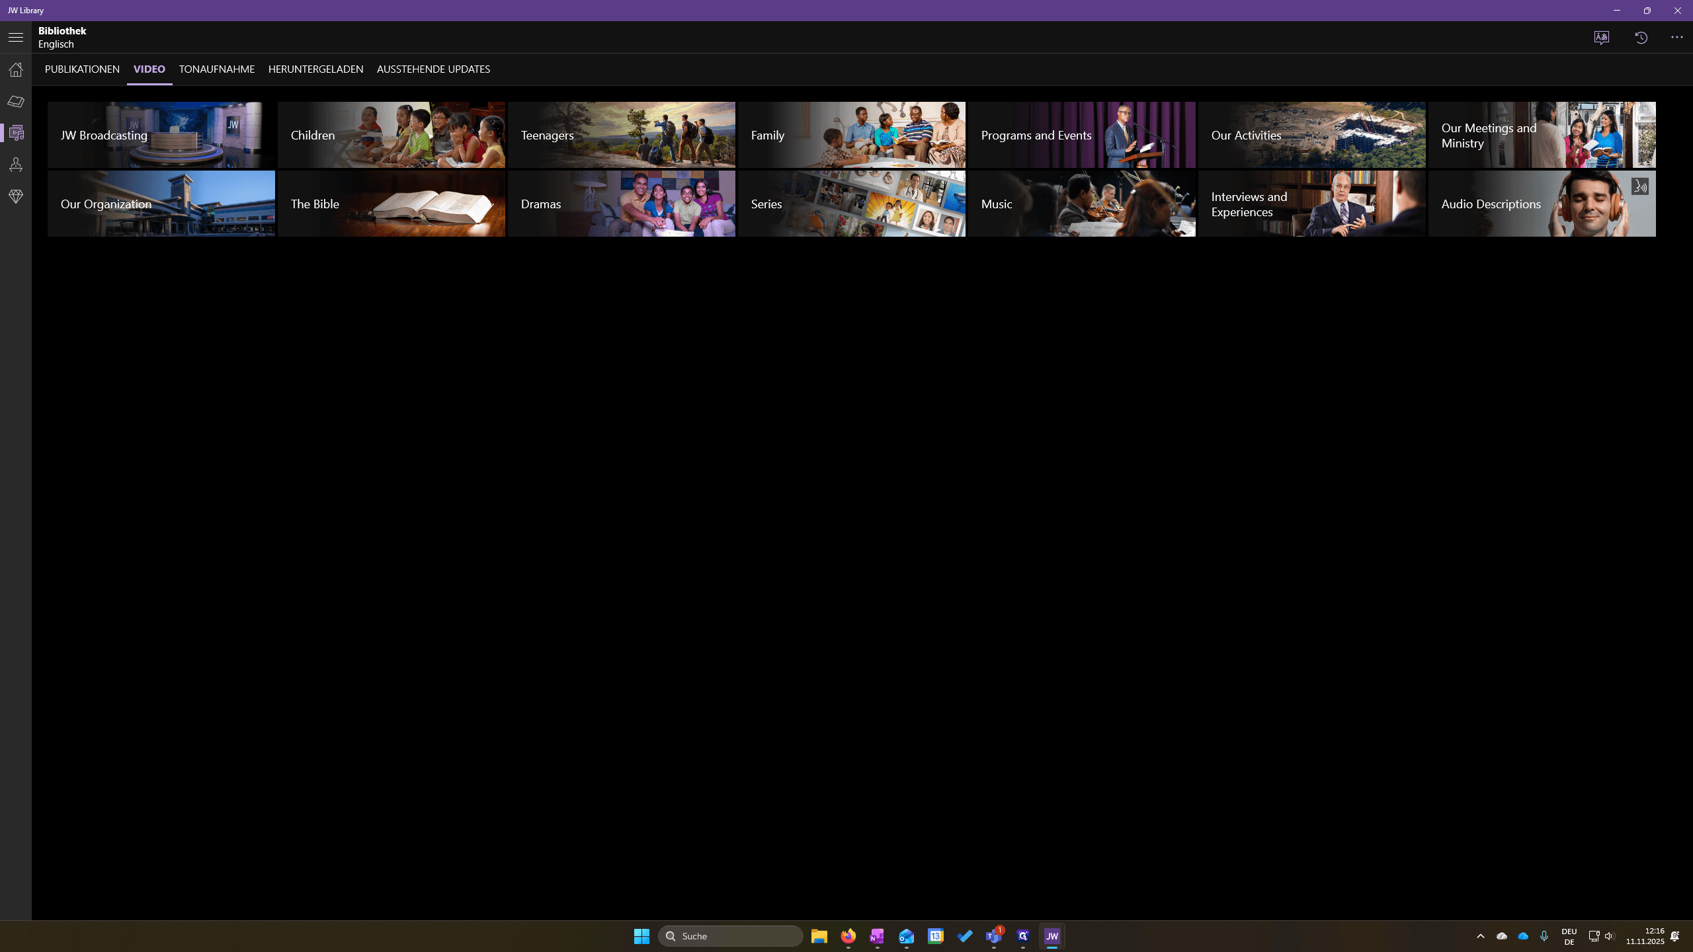The image size is (1693, 952).
Task: Open the Series video category
Action: 852,204
